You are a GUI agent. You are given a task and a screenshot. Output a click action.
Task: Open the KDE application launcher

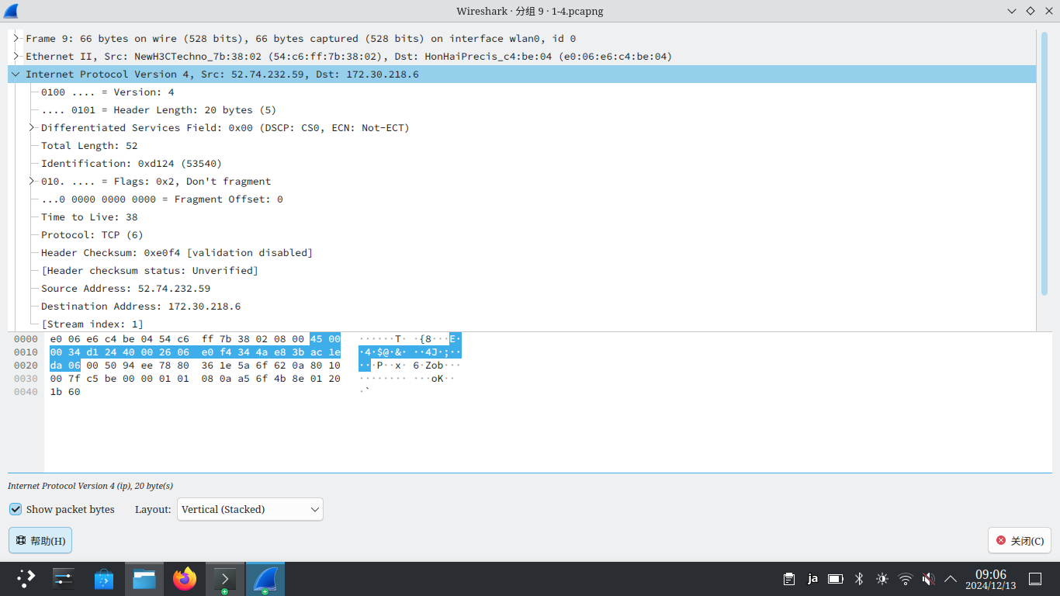click(26, 578)
